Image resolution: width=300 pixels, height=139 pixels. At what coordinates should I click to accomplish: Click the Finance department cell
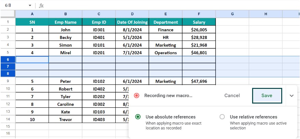coord(166,30)
